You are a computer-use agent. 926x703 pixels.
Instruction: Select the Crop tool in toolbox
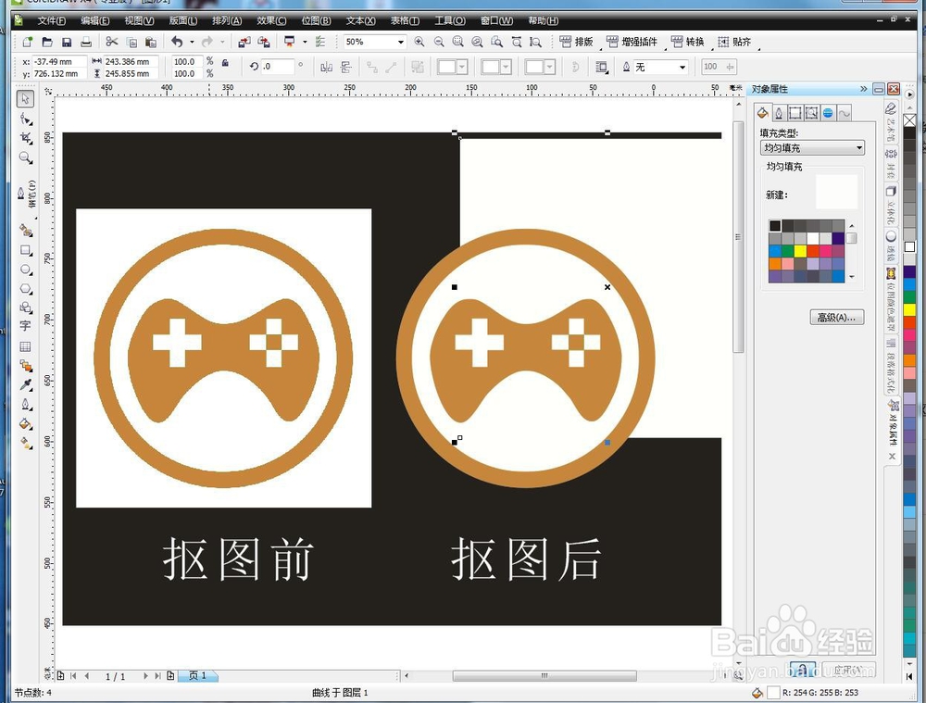tap(25, 138)
